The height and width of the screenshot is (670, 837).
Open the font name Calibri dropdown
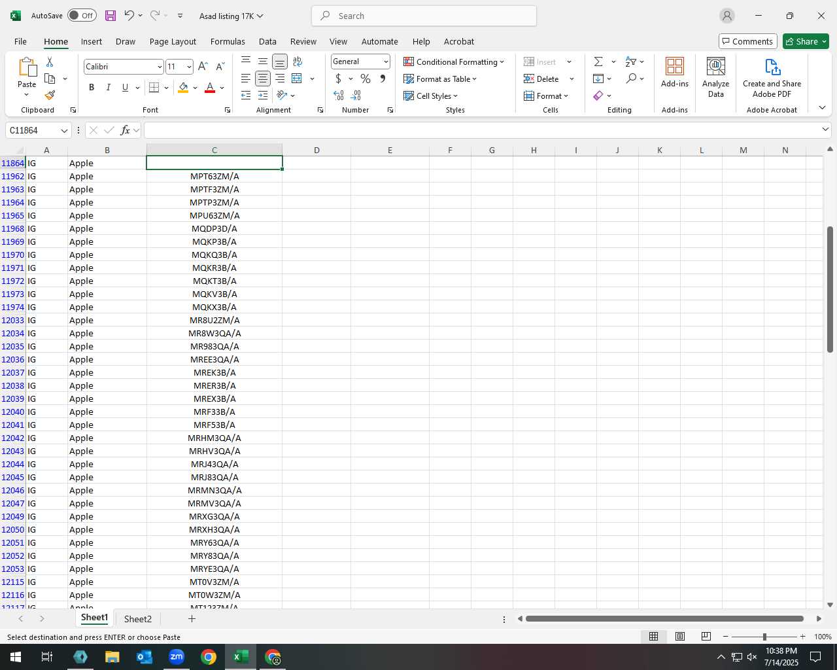(160, 67)
